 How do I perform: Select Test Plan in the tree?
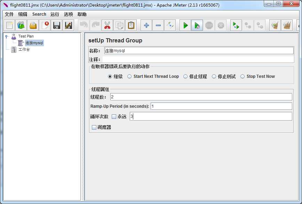tap(26, 36)
